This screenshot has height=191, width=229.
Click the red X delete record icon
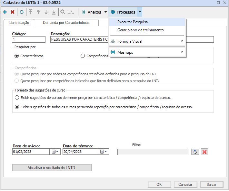click(13, 12)
